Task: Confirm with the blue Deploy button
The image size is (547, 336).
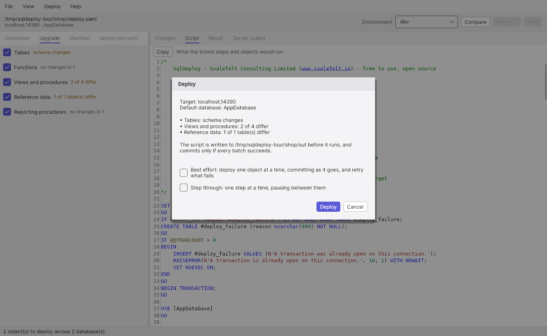Action: 328,207
